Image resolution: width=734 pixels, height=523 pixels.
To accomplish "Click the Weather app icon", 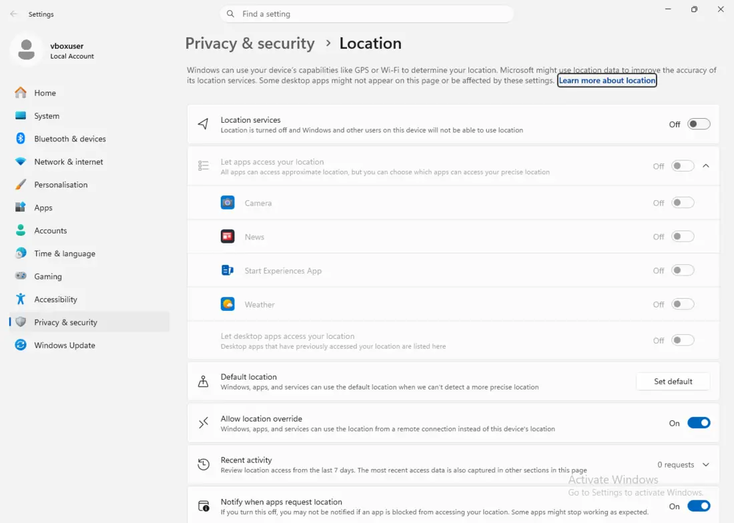I will tap(228, 304).
